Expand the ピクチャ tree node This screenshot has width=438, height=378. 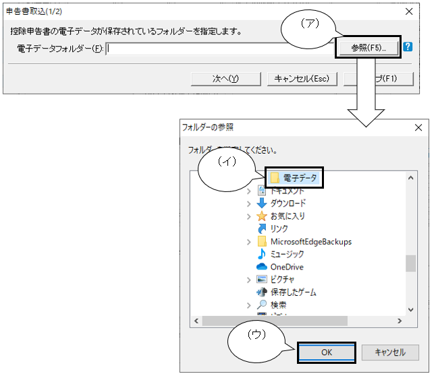(x=248, y=280)
